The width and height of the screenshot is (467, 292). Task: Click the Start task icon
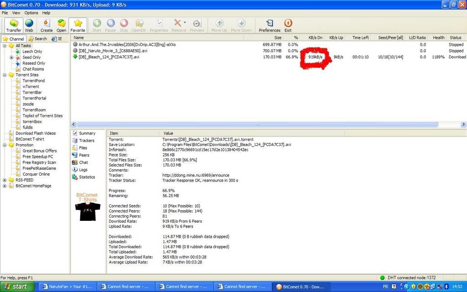[97, 23]
